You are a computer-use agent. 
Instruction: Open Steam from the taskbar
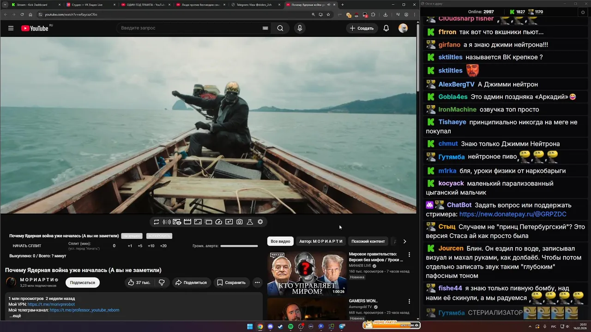[280, 326]
